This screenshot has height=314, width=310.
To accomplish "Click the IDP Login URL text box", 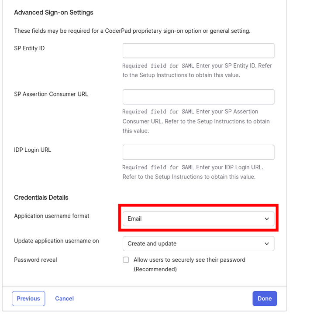I will click(x=198, y=152).
